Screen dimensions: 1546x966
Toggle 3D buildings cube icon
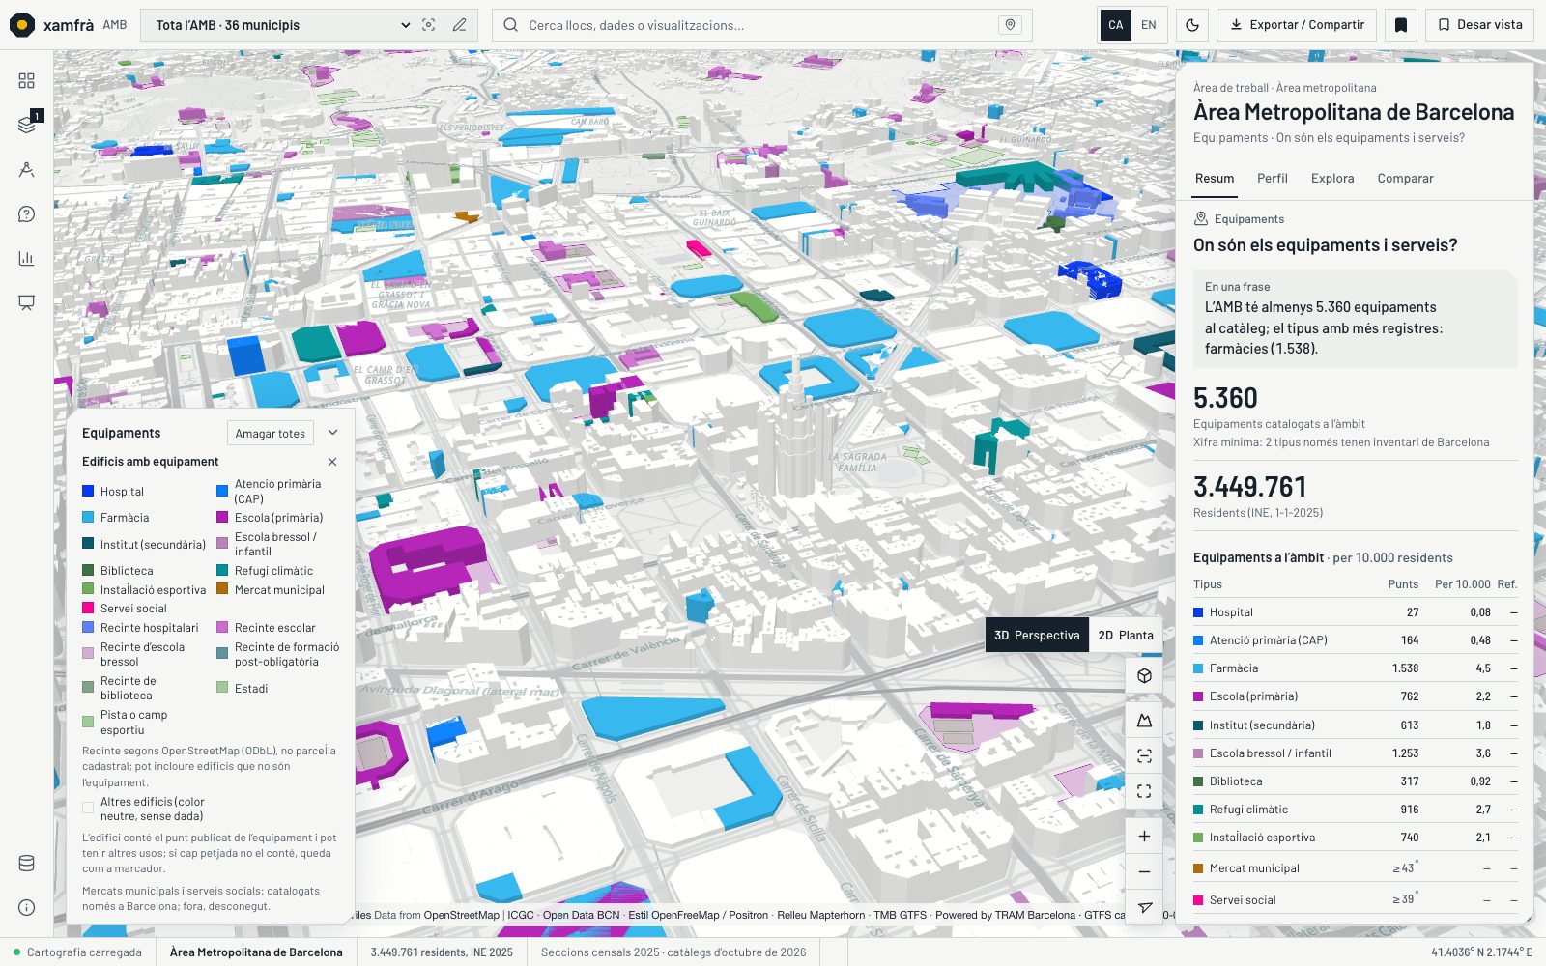1144,676
